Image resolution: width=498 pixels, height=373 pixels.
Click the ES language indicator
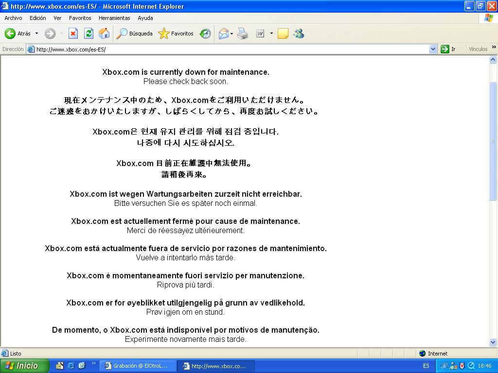426,366
